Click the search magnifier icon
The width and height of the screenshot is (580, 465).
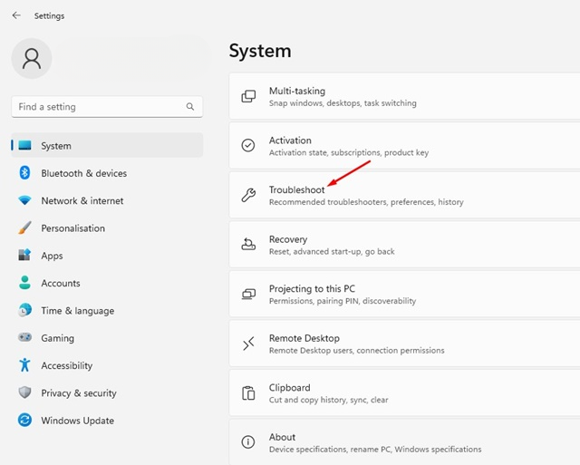(x=190, y=107)
